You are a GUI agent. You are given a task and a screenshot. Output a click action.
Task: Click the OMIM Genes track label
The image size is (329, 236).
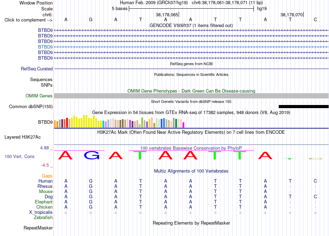tap(39, 96)
